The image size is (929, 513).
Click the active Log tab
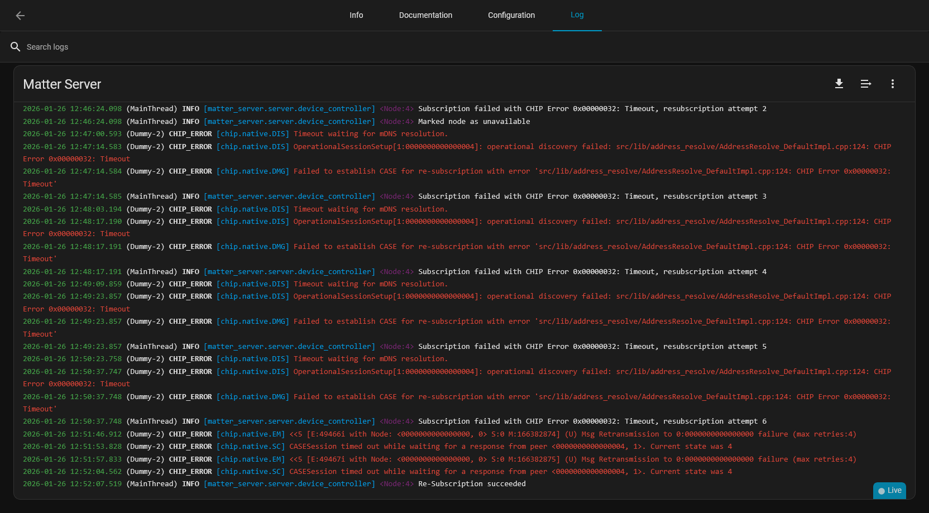(x=577, y=15)
